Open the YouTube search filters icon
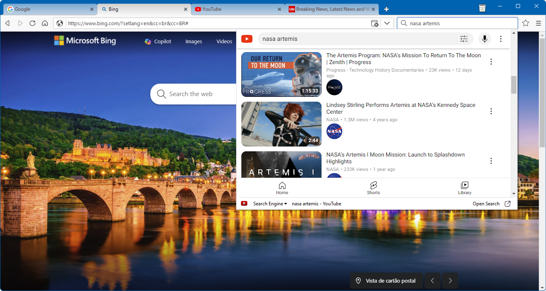The image size is (546, 291). click(464, 39)
